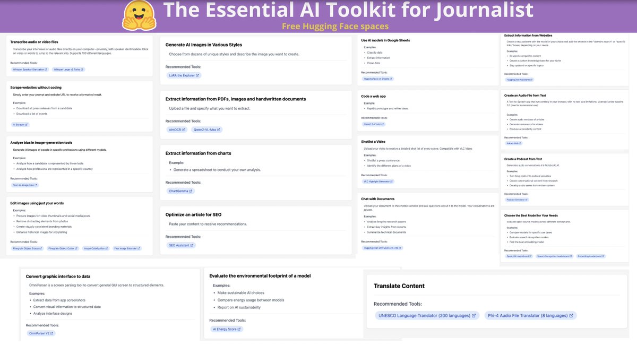Open the SEO Assistant tool link
The image size is (637, 354).
coord(182,245)
